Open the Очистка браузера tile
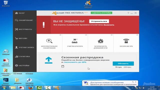Screen dimensions: 160x90 [75, 43]
